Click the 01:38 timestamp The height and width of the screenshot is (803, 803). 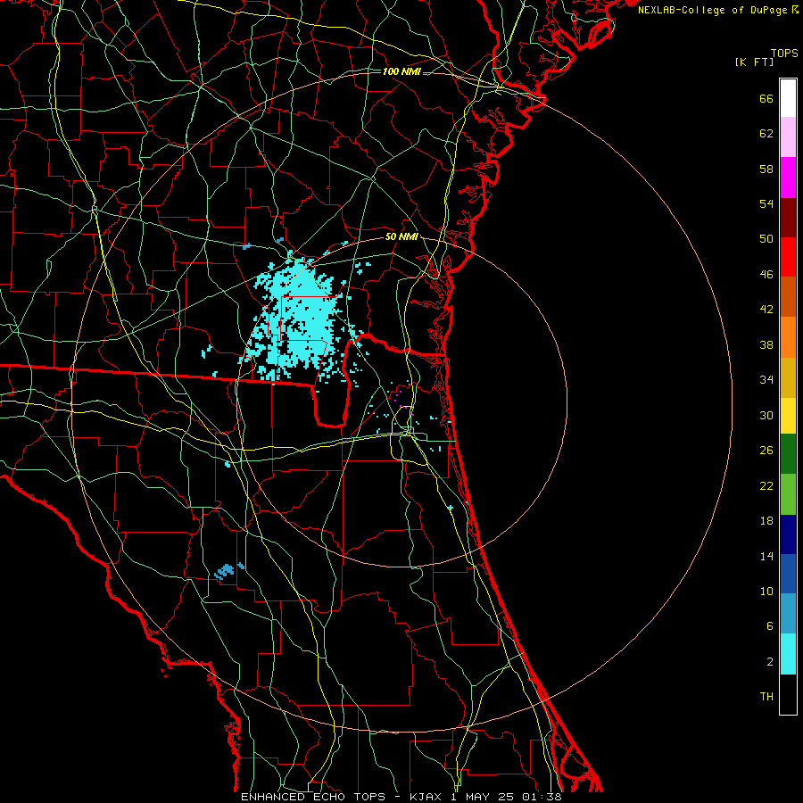(542, 797)
